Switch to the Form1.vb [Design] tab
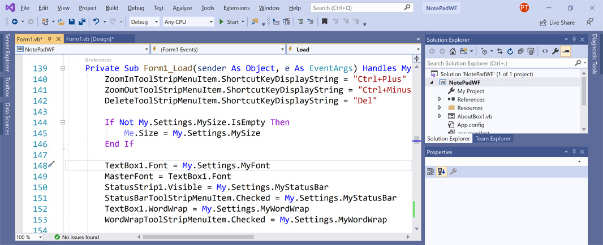The width and height of the screenshot is (603, 245). (x=90, y=39)
